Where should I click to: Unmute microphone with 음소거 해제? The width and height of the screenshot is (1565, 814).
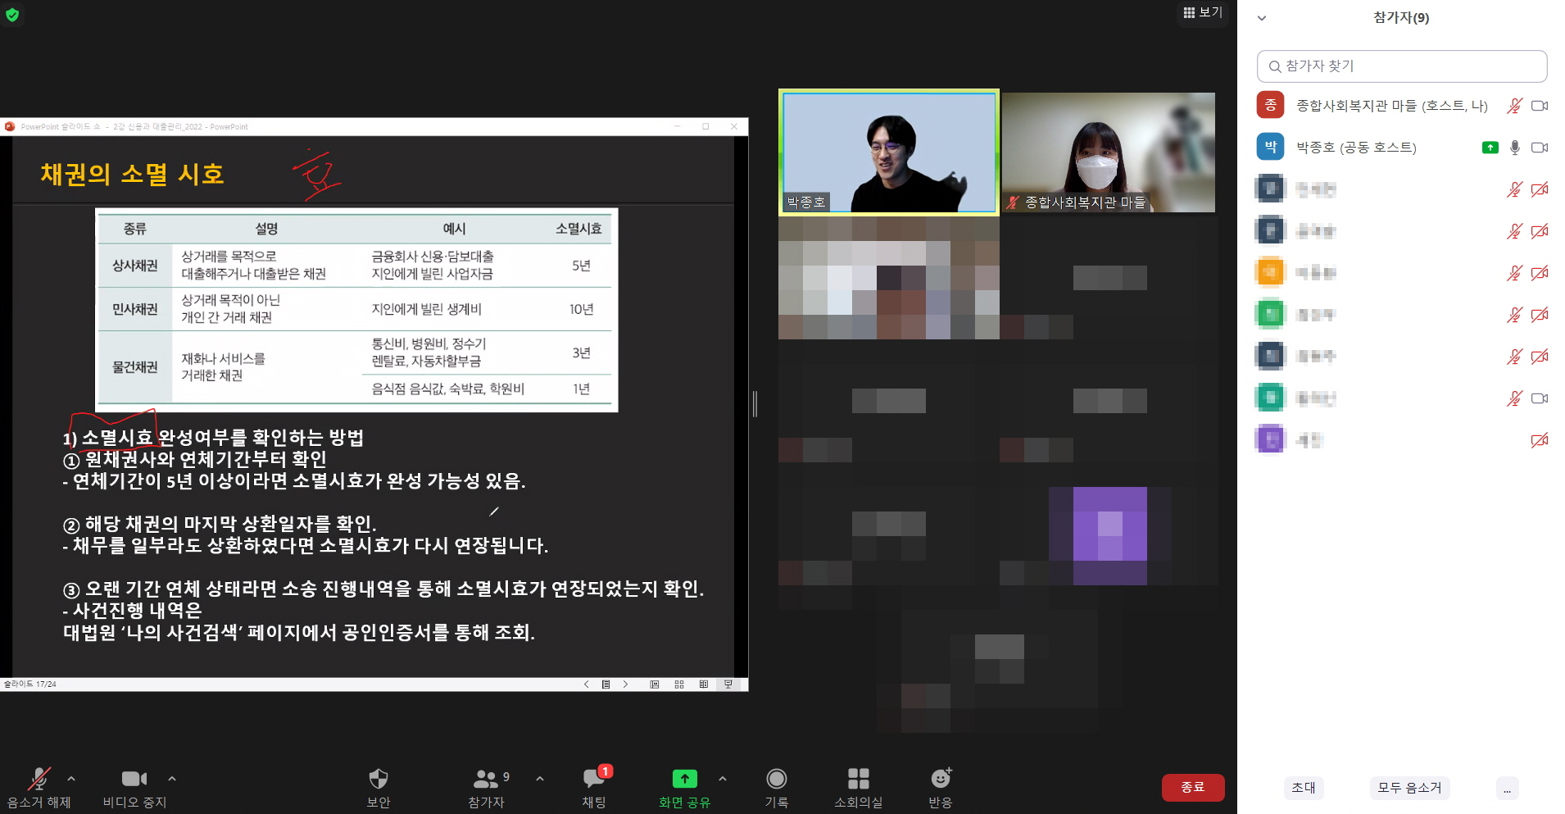(39, 779)
